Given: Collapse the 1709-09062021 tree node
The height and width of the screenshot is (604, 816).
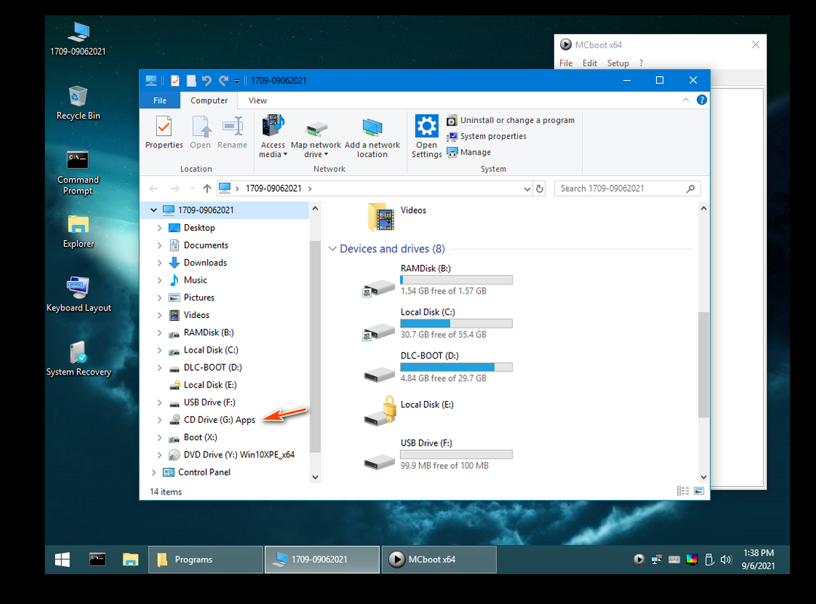Looking at the screenshot, I should click(x=153, y=211).
